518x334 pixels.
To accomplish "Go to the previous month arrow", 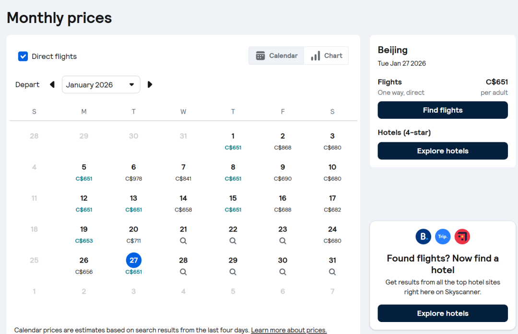I will [52, 85].
